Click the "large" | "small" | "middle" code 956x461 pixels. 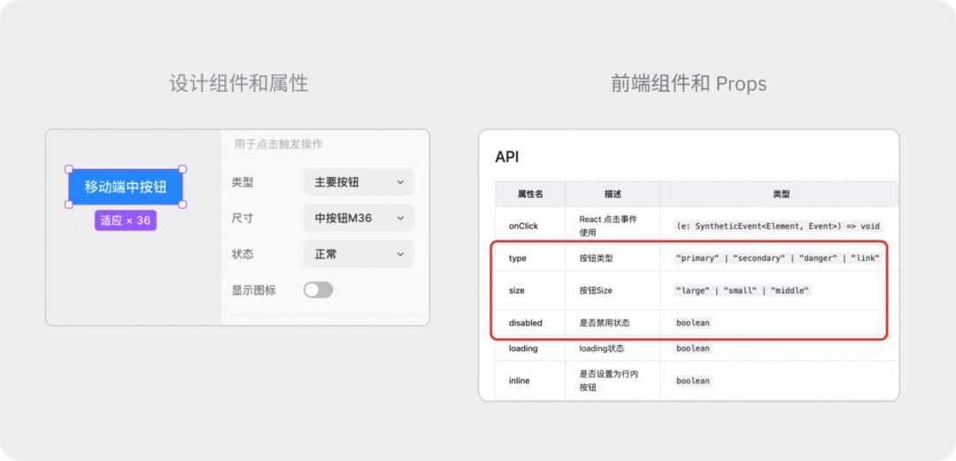tap(742, 291)
